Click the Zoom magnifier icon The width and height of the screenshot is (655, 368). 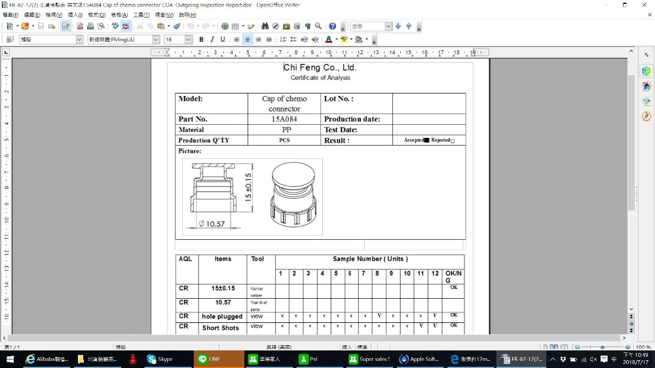(x=318, y=26)
